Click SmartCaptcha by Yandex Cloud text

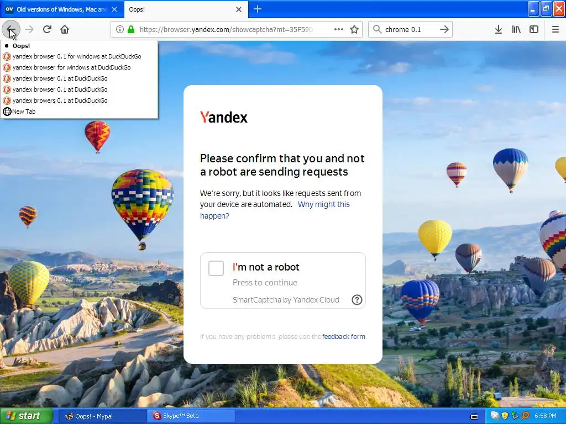286,300
